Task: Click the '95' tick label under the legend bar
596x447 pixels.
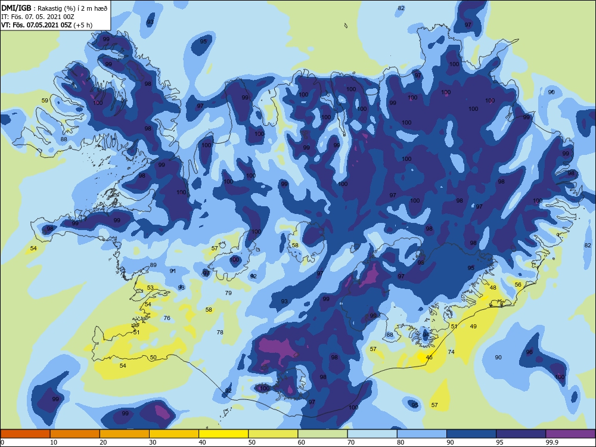Action: point(499,442)
